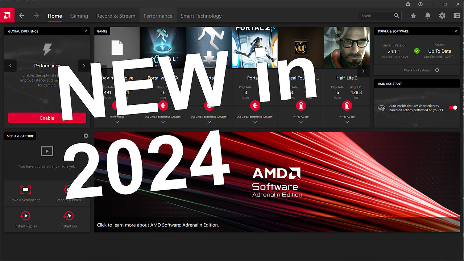The width and height of the screenshot is (464, 261).
Task: Expand Portal 2 profile chevron
Action: 255,122
